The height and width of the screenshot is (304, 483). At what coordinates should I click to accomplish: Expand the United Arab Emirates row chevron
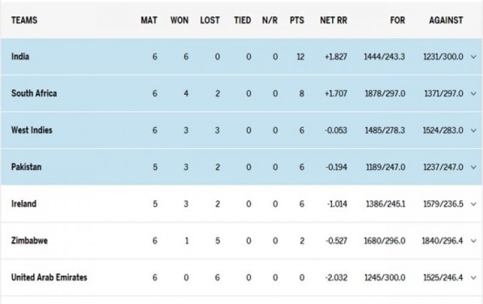click(x=473, y=277)
